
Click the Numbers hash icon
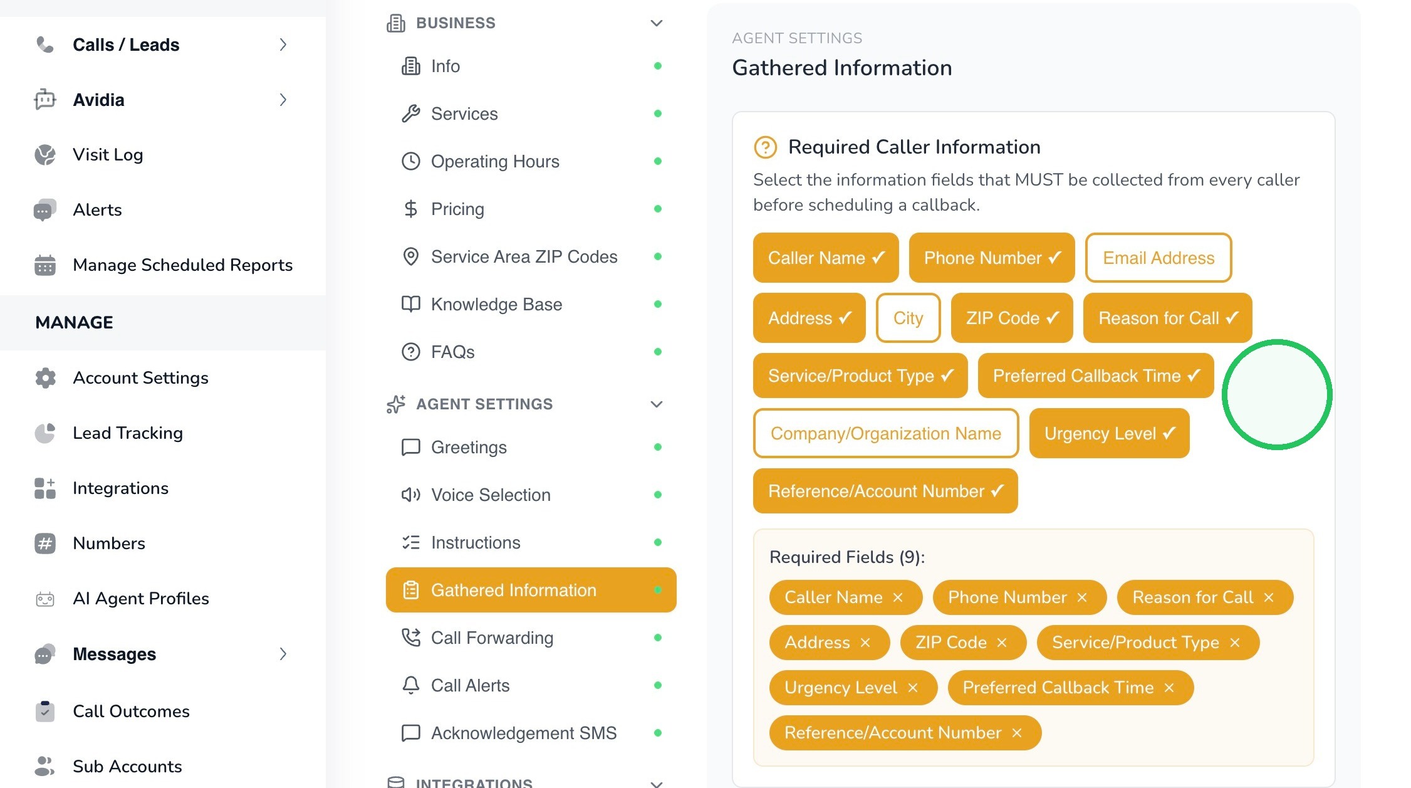(x=44, y=544)
